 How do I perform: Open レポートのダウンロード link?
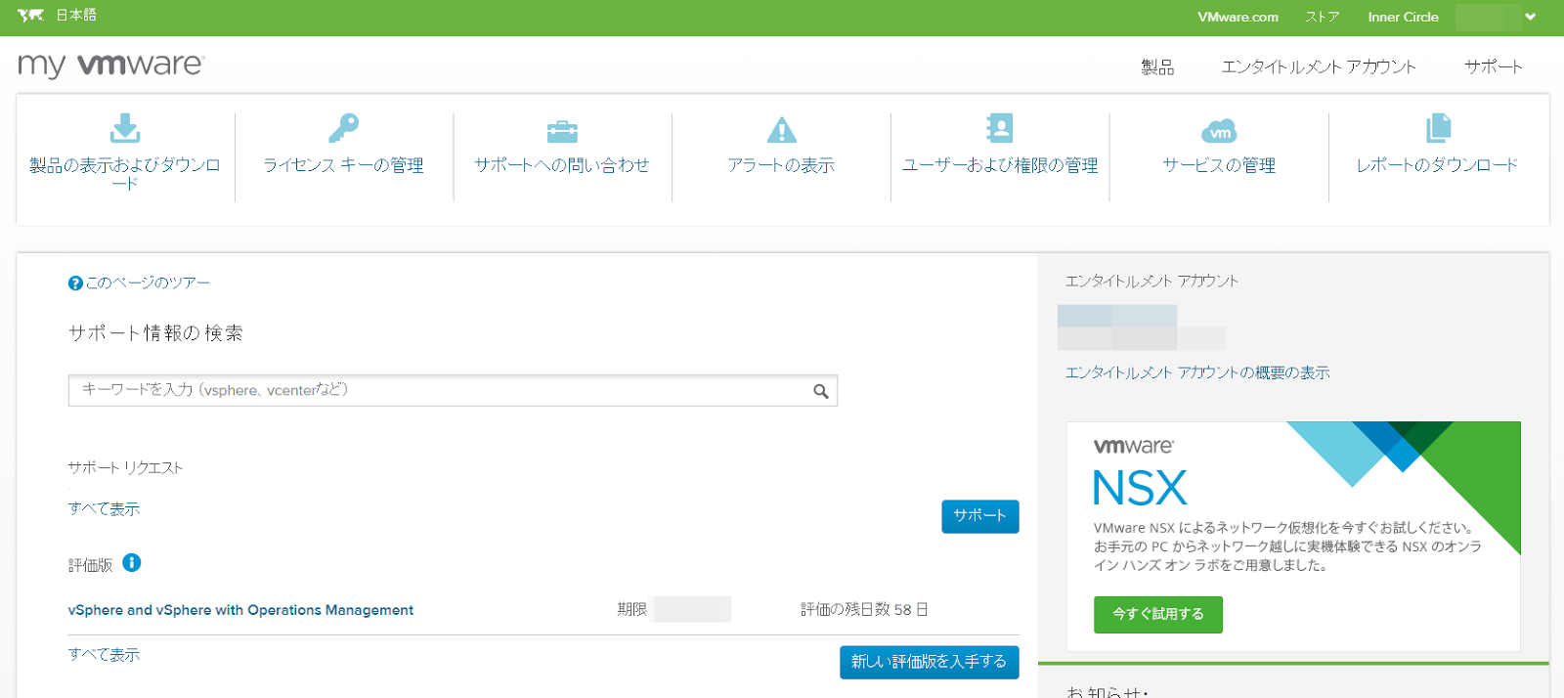(x=1437, y=165)
